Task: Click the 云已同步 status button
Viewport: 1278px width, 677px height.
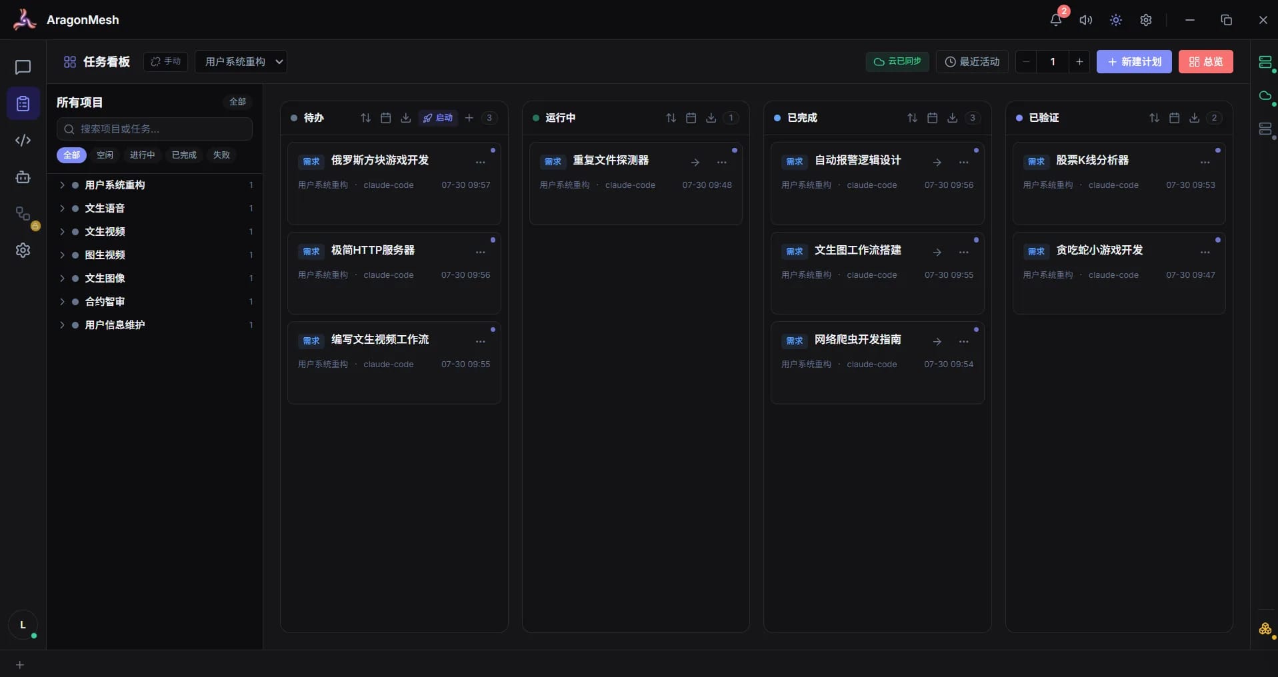Action: [897, 61]
